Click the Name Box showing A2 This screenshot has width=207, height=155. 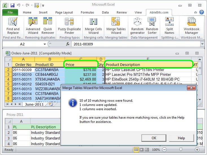22,44
